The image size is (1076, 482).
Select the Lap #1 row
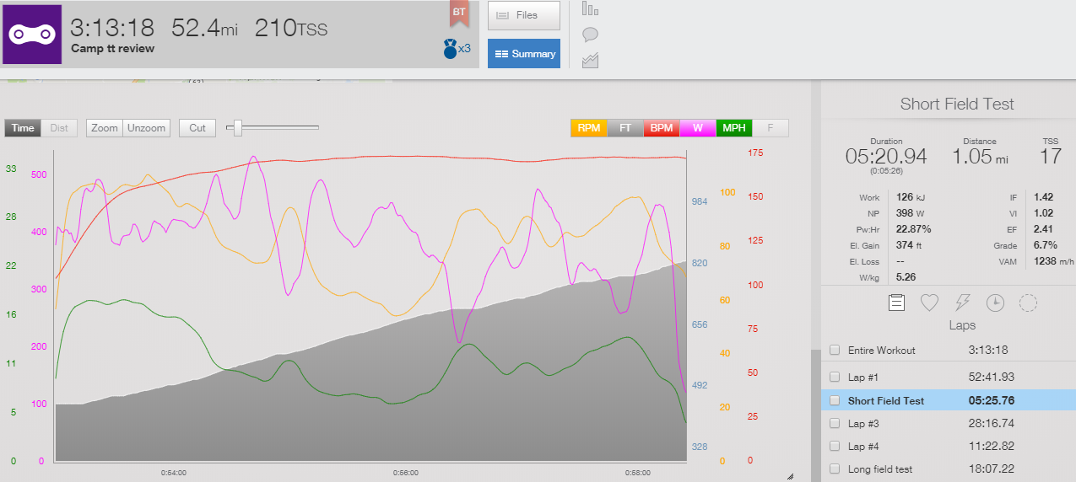click(x=949, y=377)
